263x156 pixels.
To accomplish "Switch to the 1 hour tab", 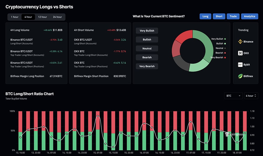I will pos(14,17).
